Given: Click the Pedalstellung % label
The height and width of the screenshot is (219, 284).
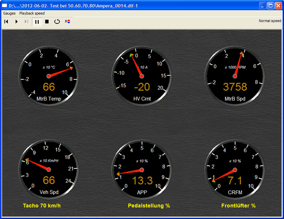Looking at the screenshot, I should point(149,206).
